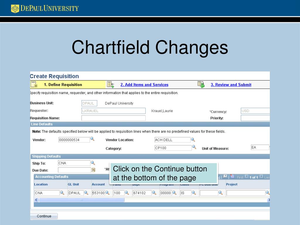Open lookup beside Program 00000
The image size is (300, 225).
point(174,193)
